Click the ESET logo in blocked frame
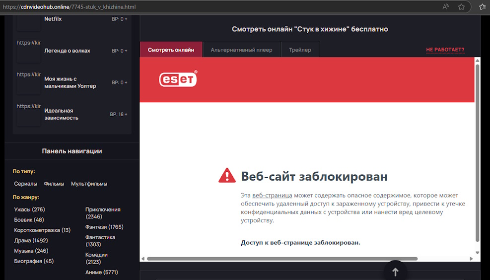 178,78
